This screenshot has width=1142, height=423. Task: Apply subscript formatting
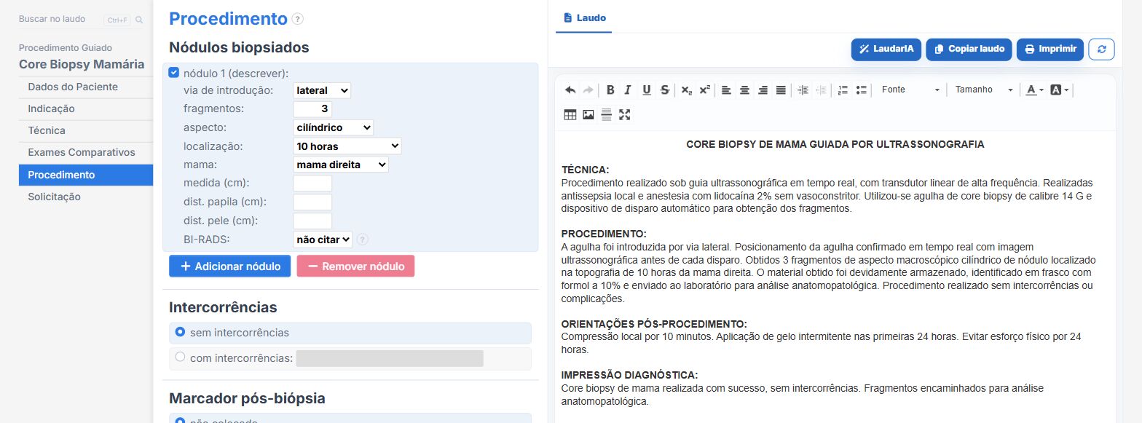click(687, 90)
